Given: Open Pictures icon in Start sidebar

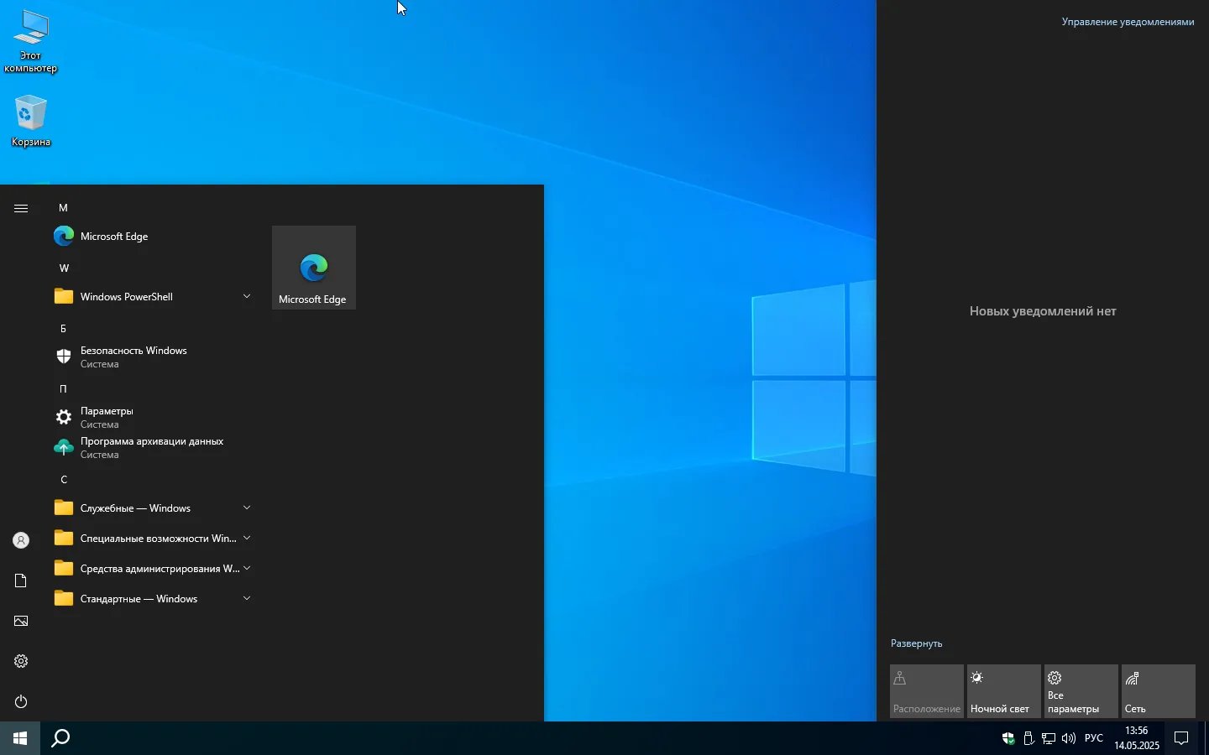Looking at the screenshot, I should tap(21, 621).
